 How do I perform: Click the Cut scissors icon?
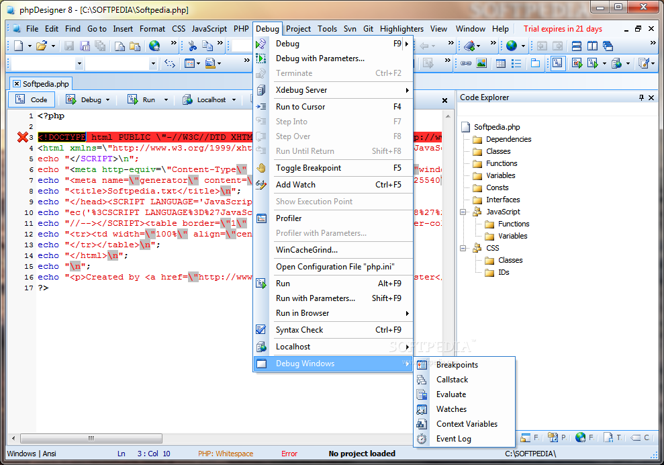click(x=193, y=46)
